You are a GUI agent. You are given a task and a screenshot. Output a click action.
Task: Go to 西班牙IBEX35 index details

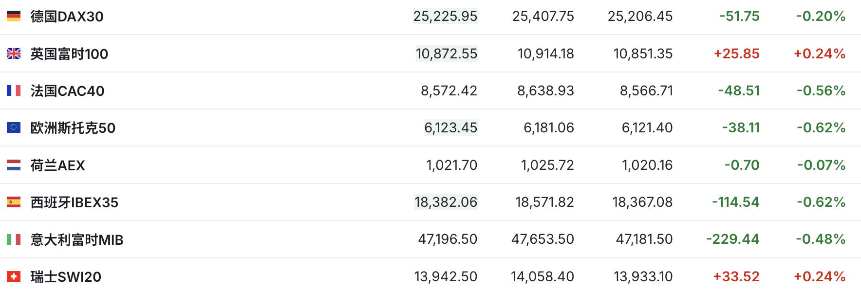[x=75, y=202]
